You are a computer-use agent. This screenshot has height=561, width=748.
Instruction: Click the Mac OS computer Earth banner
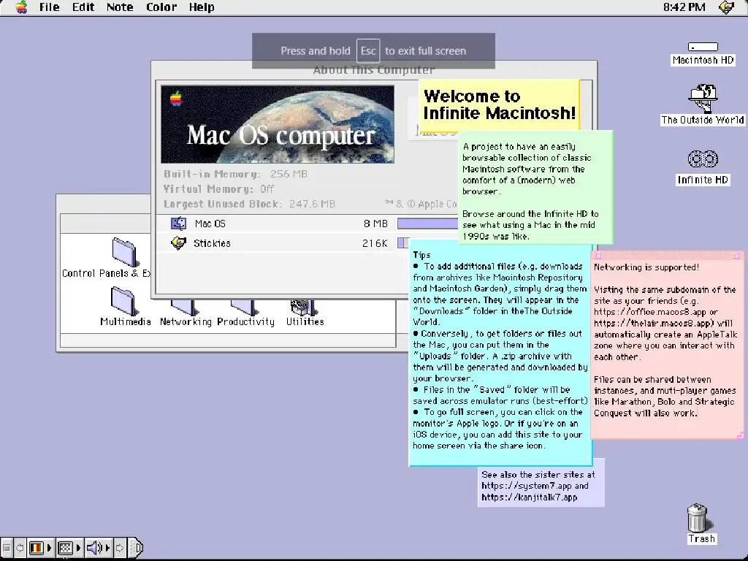click(x=278, y=124)
